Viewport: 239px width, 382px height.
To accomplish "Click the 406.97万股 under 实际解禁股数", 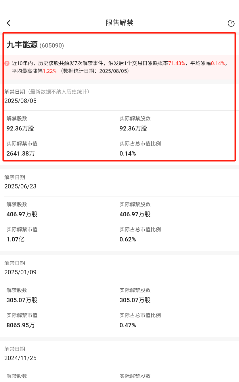I will point(135,214).
